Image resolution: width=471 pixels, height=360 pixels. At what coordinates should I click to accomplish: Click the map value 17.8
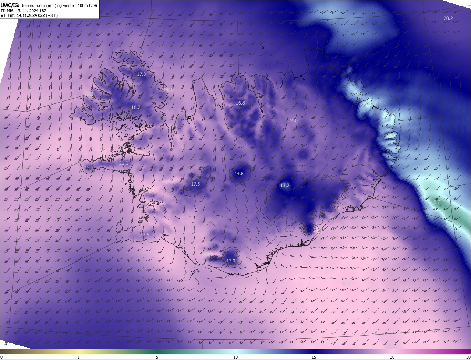coord(141,74)
